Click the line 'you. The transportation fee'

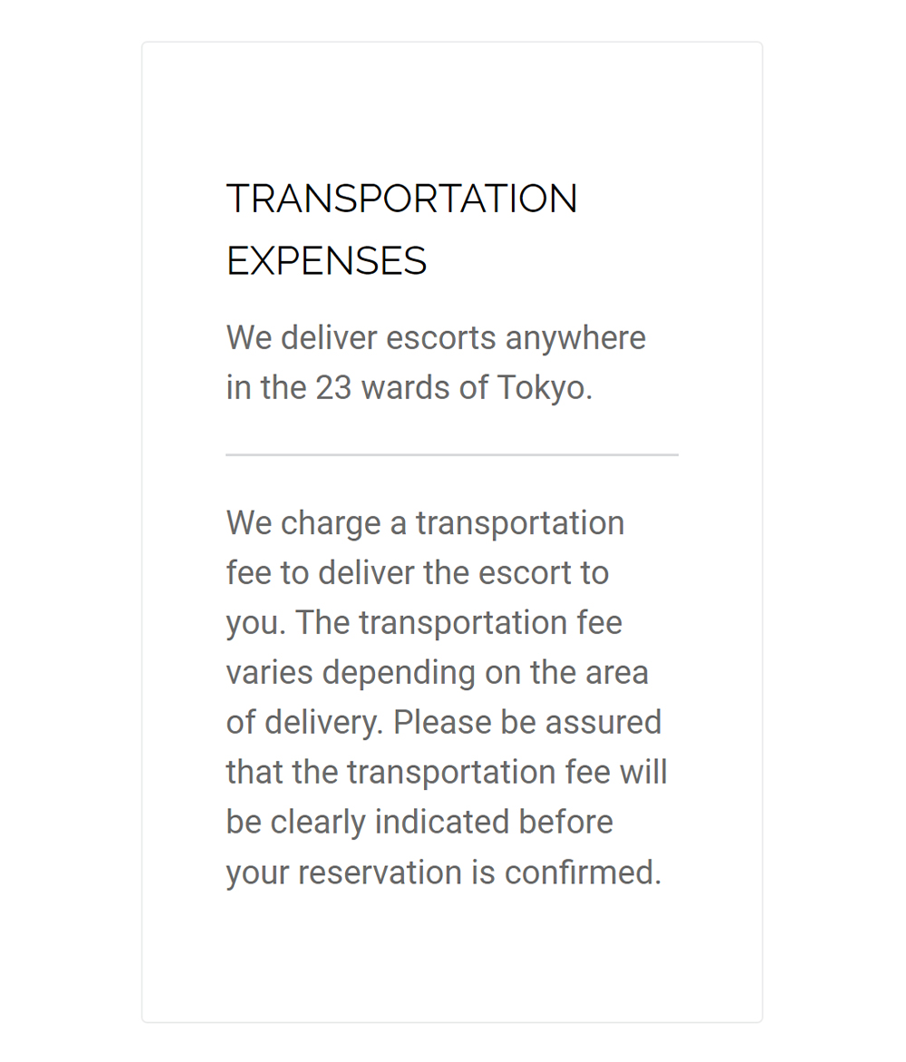[x=424, y=622]
